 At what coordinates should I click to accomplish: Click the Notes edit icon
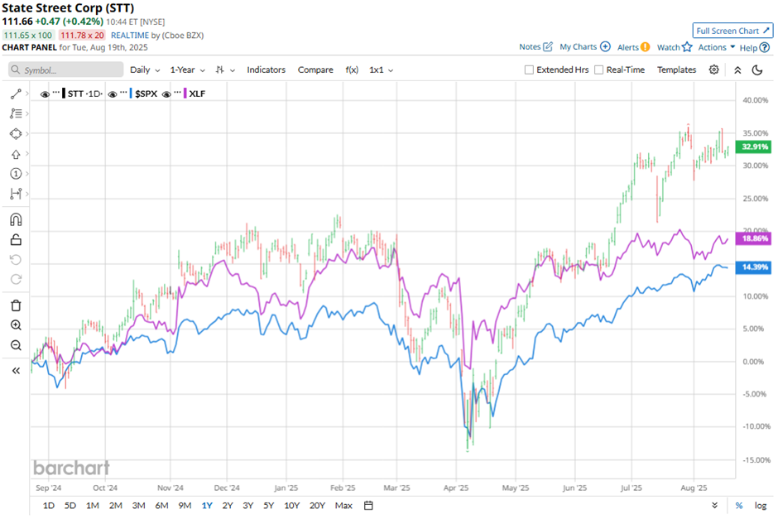click(x=548, y=46)
